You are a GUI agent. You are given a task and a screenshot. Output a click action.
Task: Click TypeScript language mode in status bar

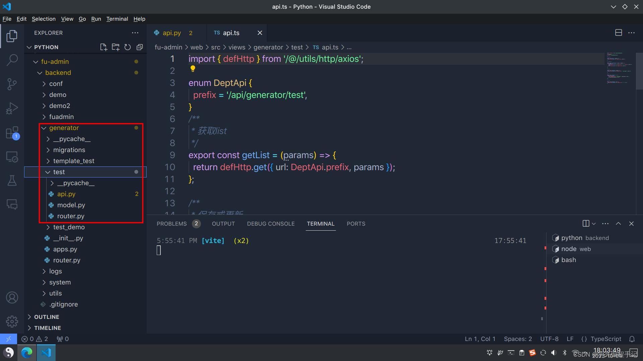[x=605, y=339]
